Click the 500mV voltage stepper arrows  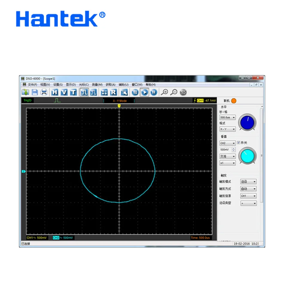[233, 150]
